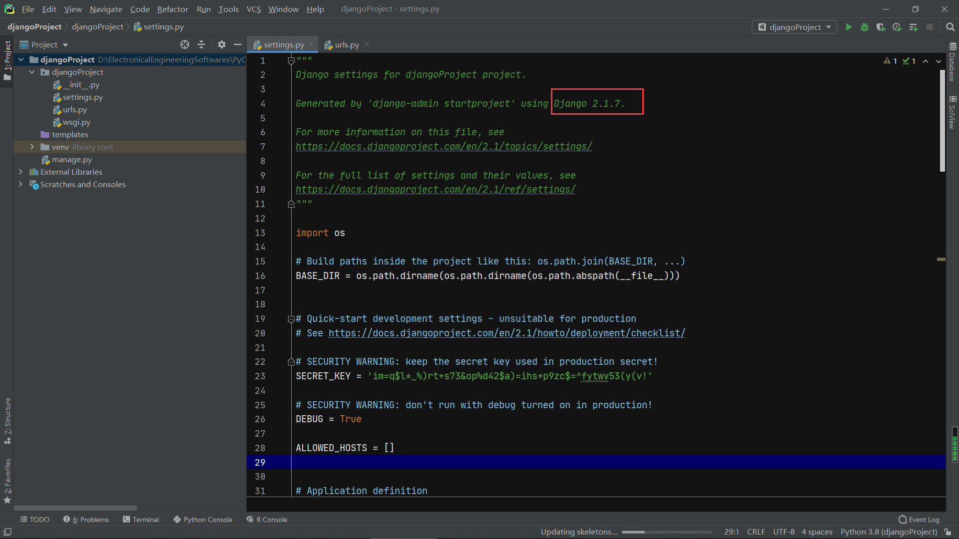Click the Updating skeletons progress bar
The width and height of the screenshot is (959, 539).
[x=667, y=532]
